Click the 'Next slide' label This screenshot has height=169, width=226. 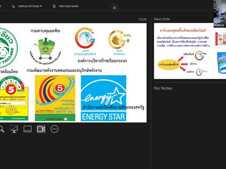point(162,19)
